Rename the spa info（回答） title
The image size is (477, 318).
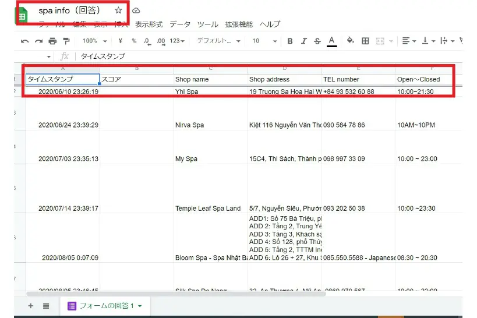(69, 10)
